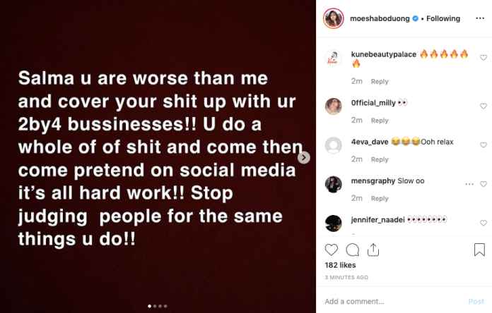Share the post via the share icon
492x313 pixels.
[x=373, y=250]
